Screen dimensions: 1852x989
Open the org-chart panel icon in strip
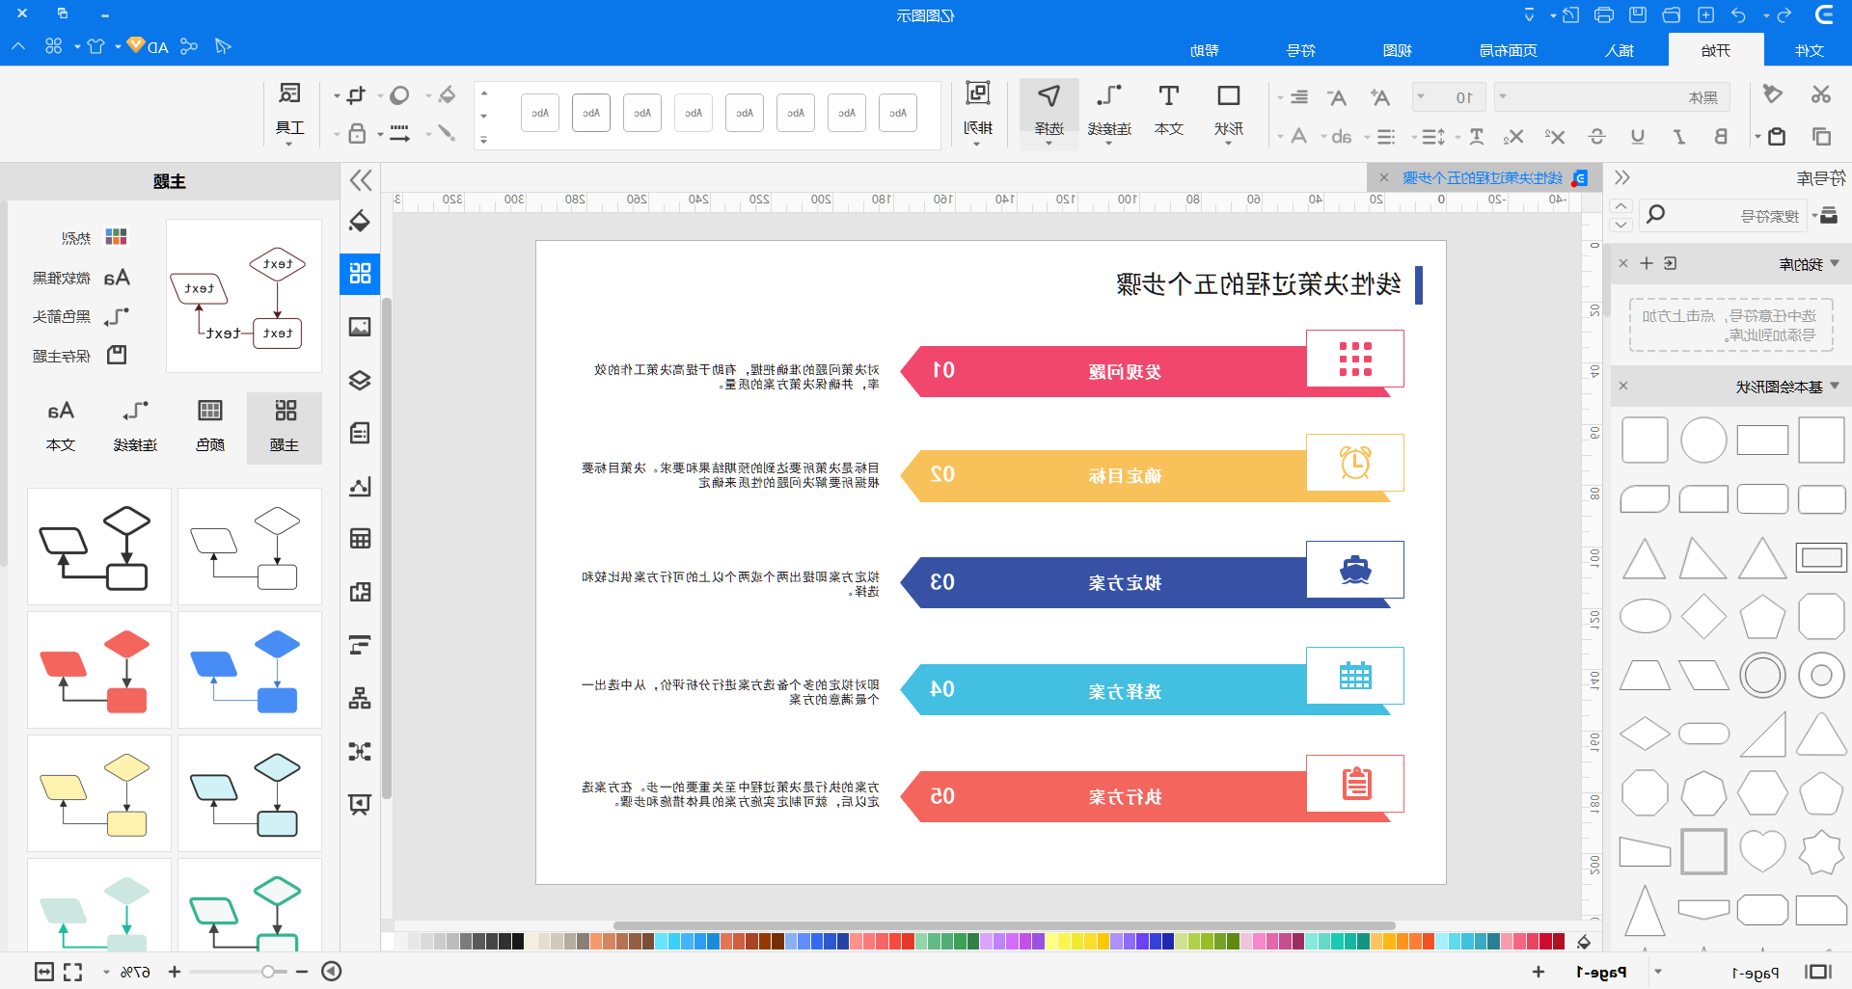(x=360, y=698)
